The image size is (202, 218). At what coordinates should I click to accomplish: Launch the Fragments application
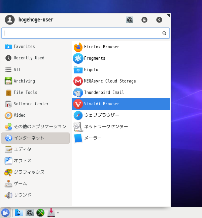coord(121,58)
